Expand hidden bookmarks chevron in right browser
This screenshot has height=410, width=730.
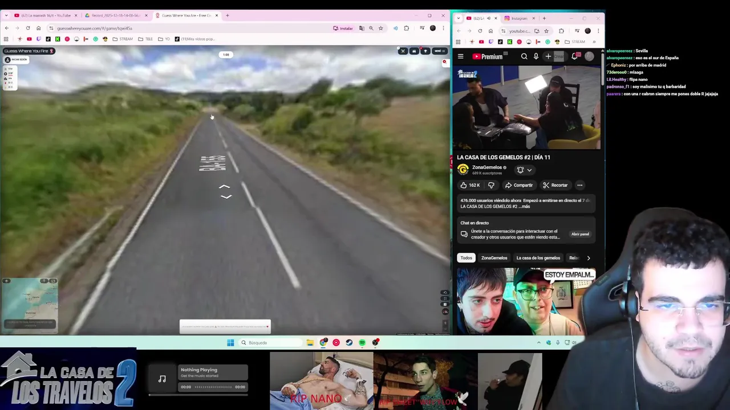[x=594, y=42]
